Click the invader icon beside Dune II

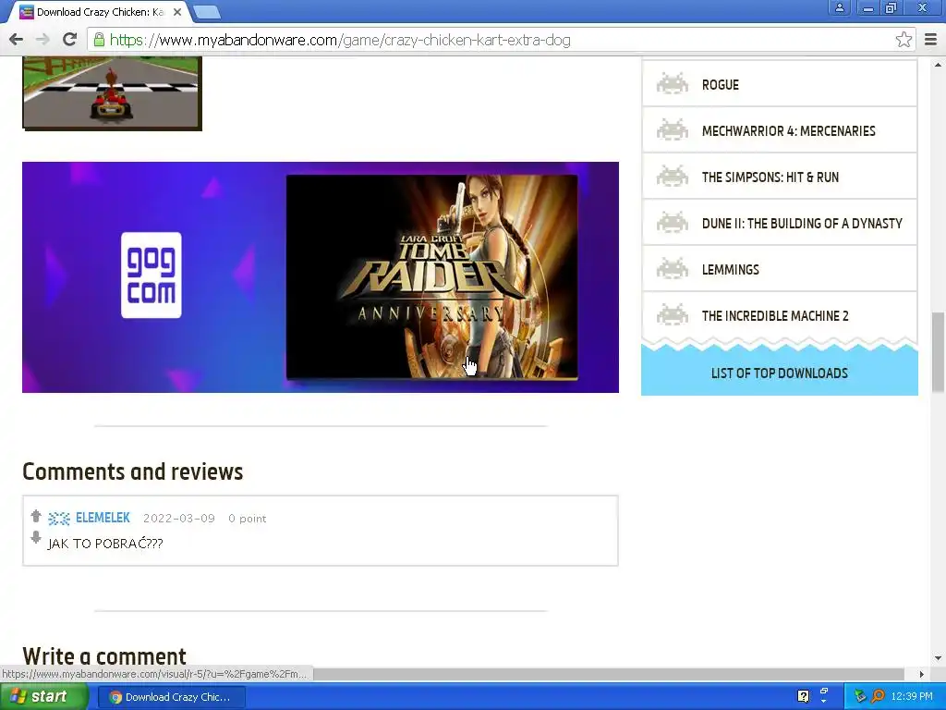(x=673, y=223)
